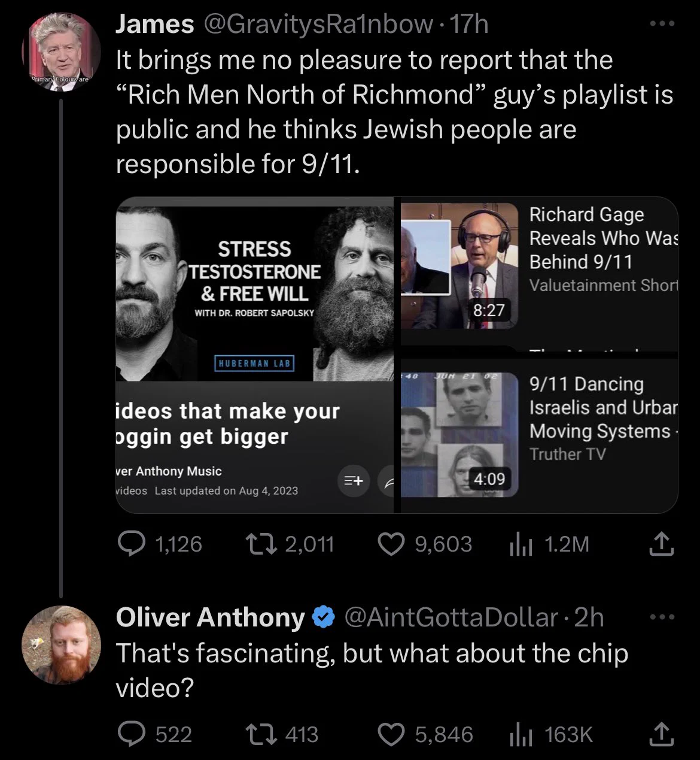This screenshot has height=760, width=700.
Task: Open more options on Oliver Anthony's reply
Action: coord(662,617)
